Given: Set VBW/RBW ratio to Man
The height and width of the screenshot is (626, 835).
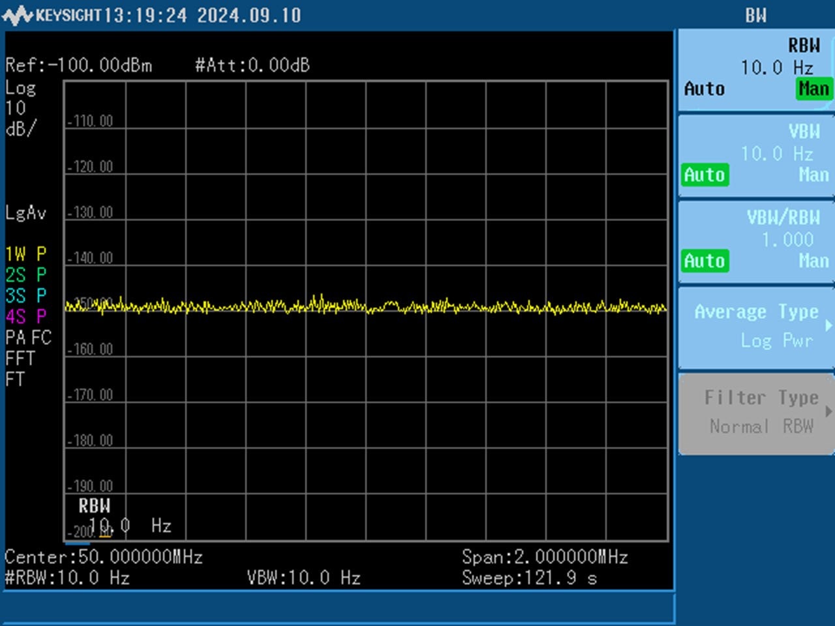Looking at the screenshot, I should click(813, 261).
